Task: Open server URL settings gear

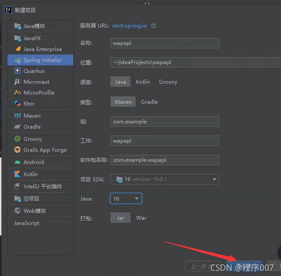Action: [x=154, y=26]
